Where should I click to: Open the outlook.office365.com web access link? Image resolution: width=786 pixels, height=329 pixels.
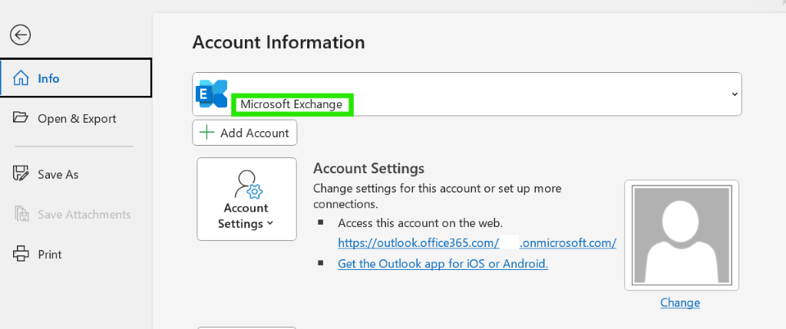[477, 243]
